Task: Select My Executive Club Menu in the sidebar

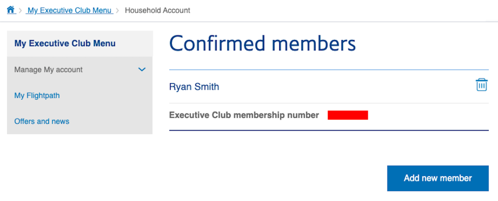Action: (65, 43)
